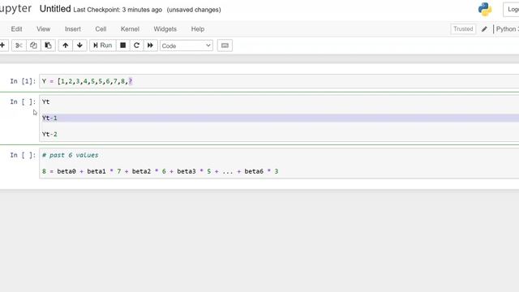Viewport: 519px width, 292px height.
Task: Open the Help menu
Action: click(x=198, y=29)
